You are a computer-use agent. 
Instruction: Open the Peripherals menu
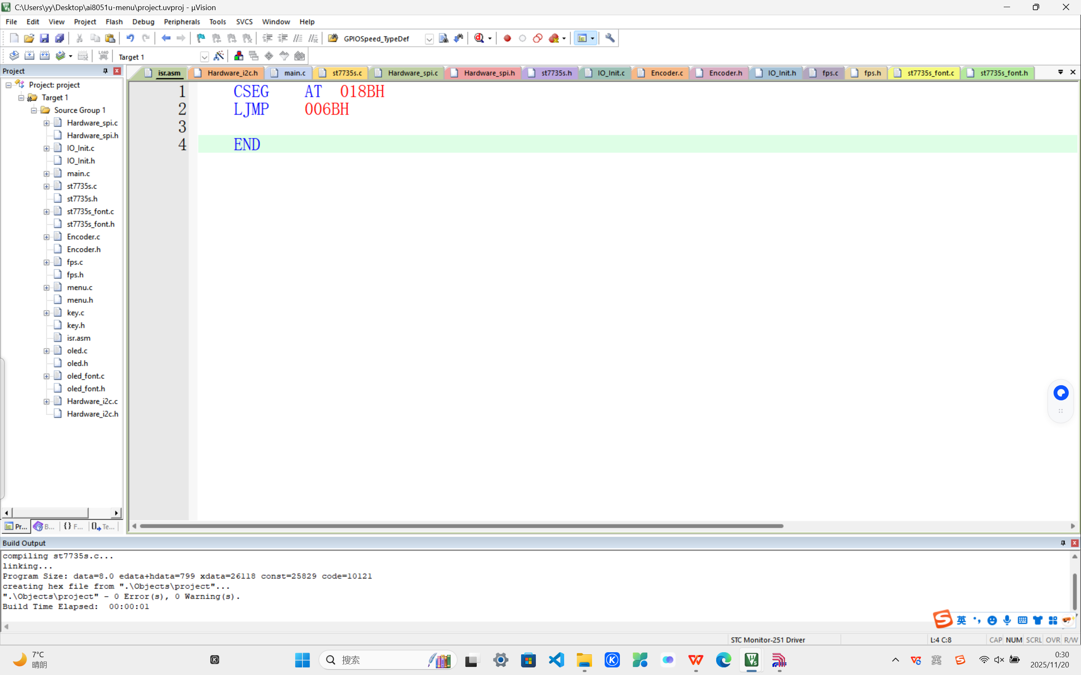pyautogui.click(x=181, y=22)
